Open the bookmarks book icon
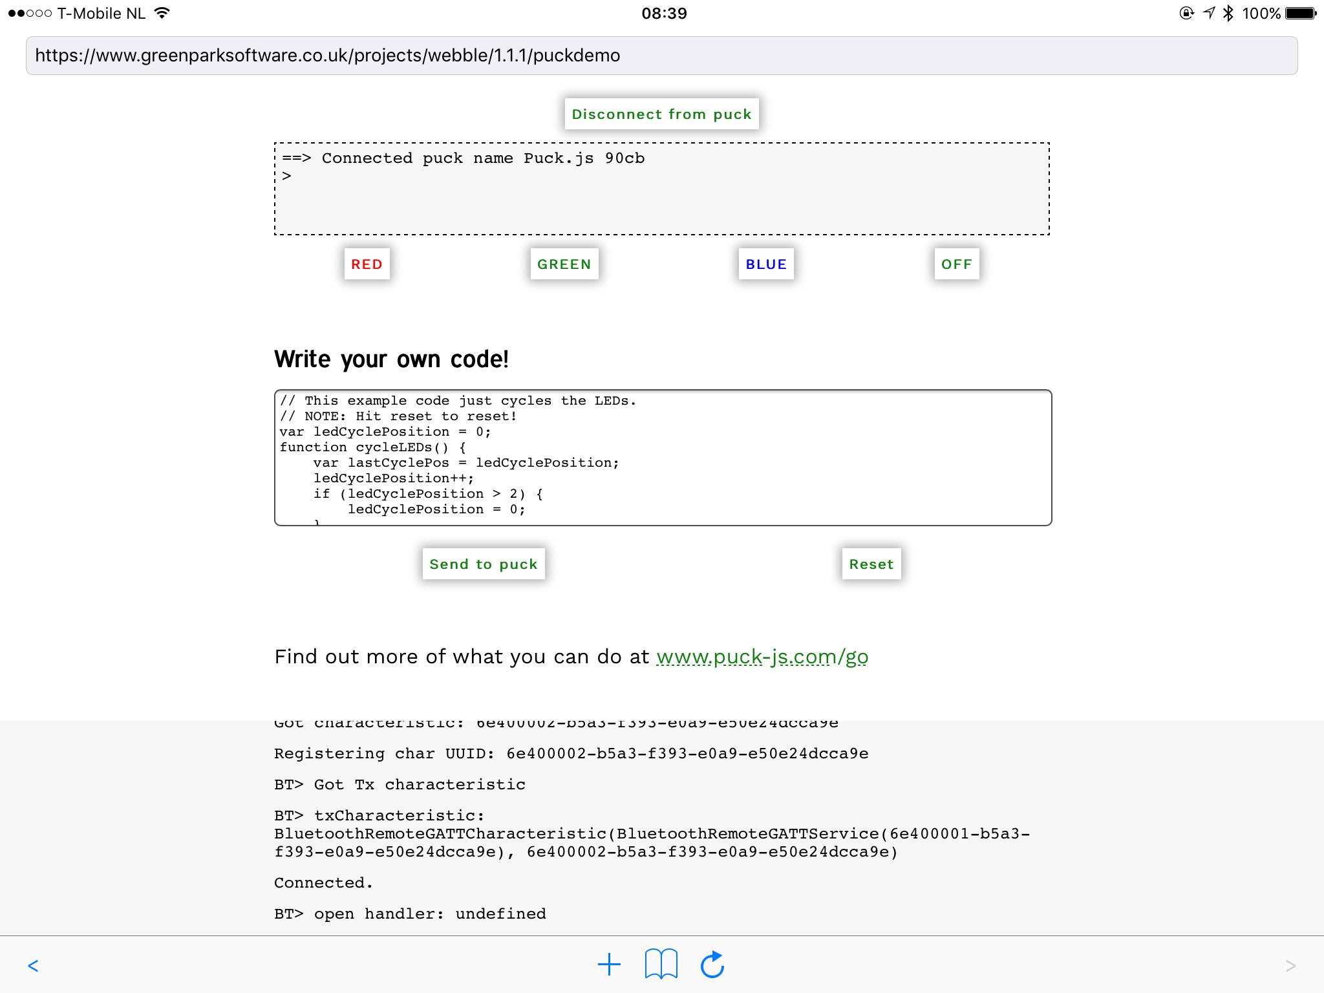 click(x=661, y=965)
